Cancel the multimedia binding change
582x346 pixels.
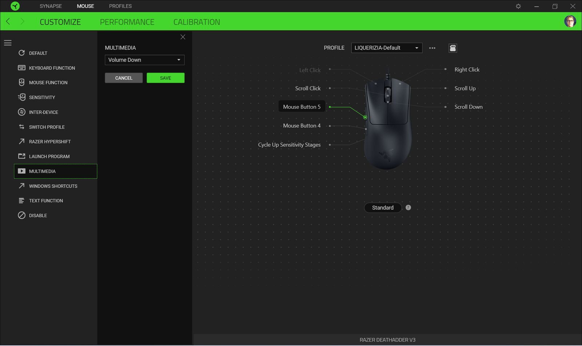click(124, 77)
